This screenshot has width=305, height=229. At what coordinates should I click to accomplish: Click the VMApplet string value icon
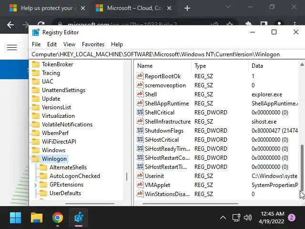point(140,185)
